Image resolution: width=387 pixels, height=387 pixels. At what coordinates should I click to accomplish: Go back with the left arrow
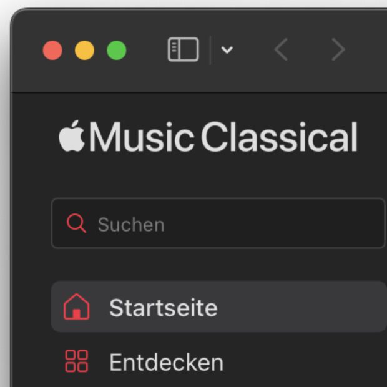(x=281, y=50)
